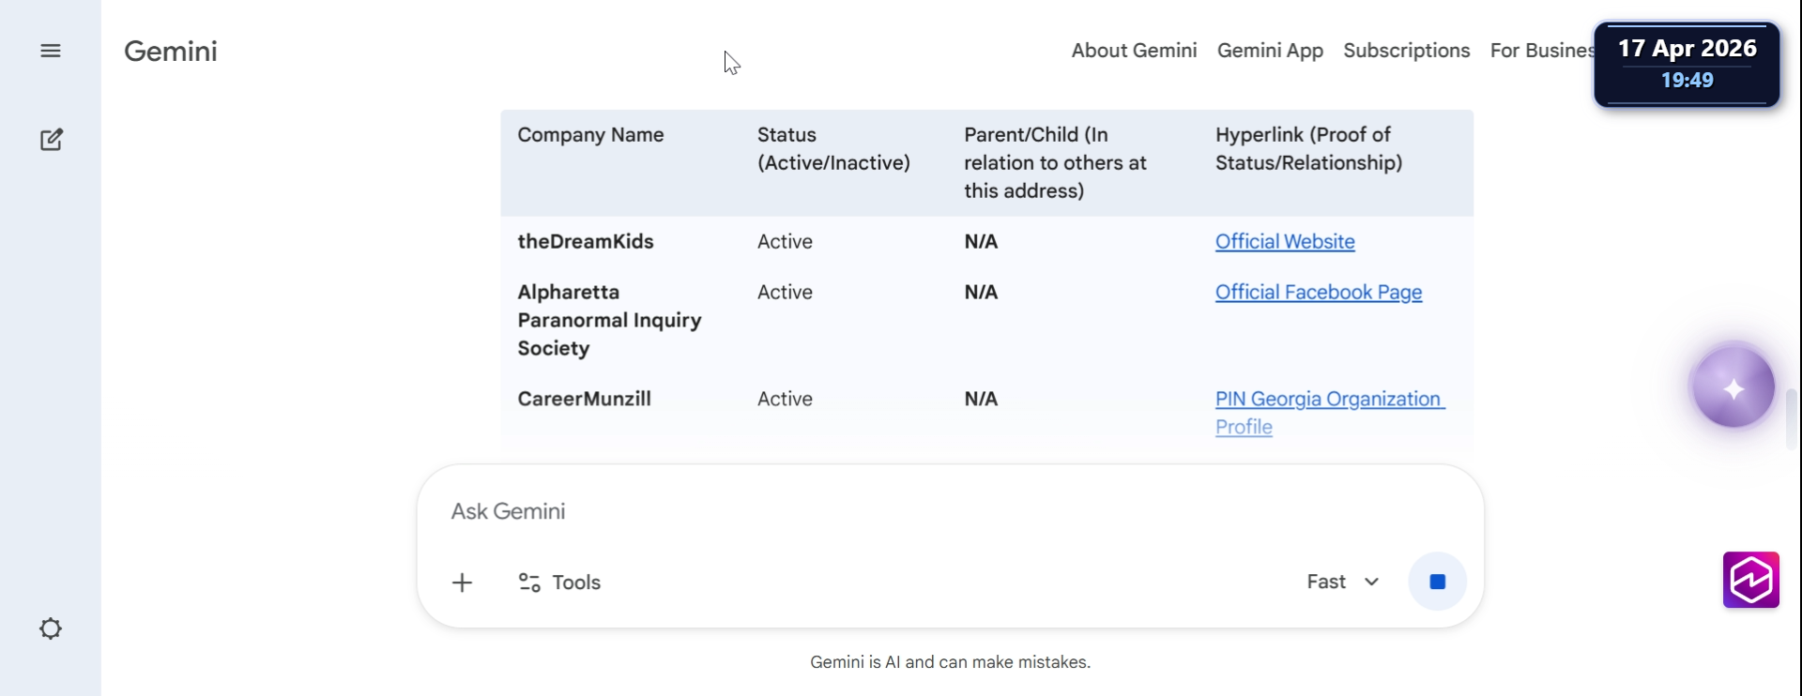Open the Tools options button

[559, 583]
